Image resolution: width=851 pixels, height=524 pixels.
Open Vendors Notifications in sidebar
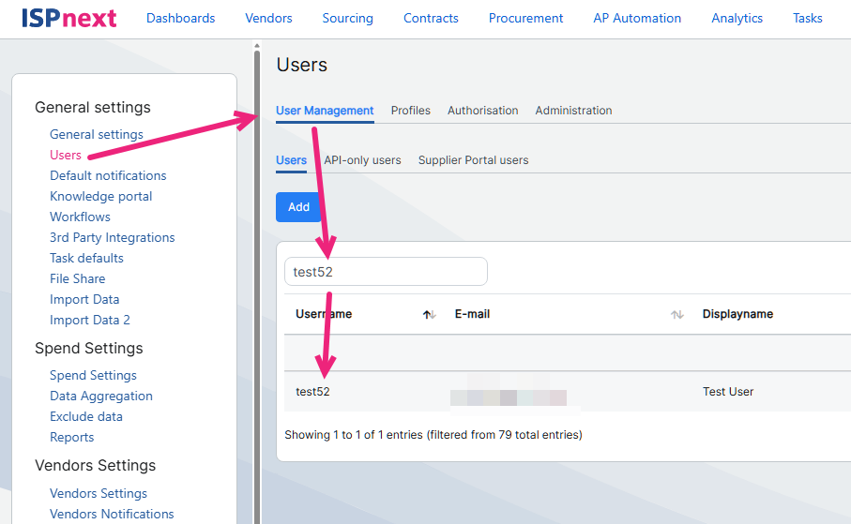(x=112, y=514)
